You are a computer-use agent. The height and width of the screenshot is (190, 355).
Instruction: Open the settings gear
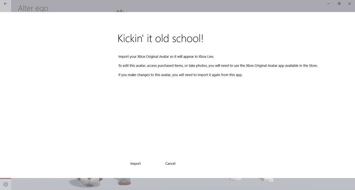pyautogui.click(x=5, y=185)
